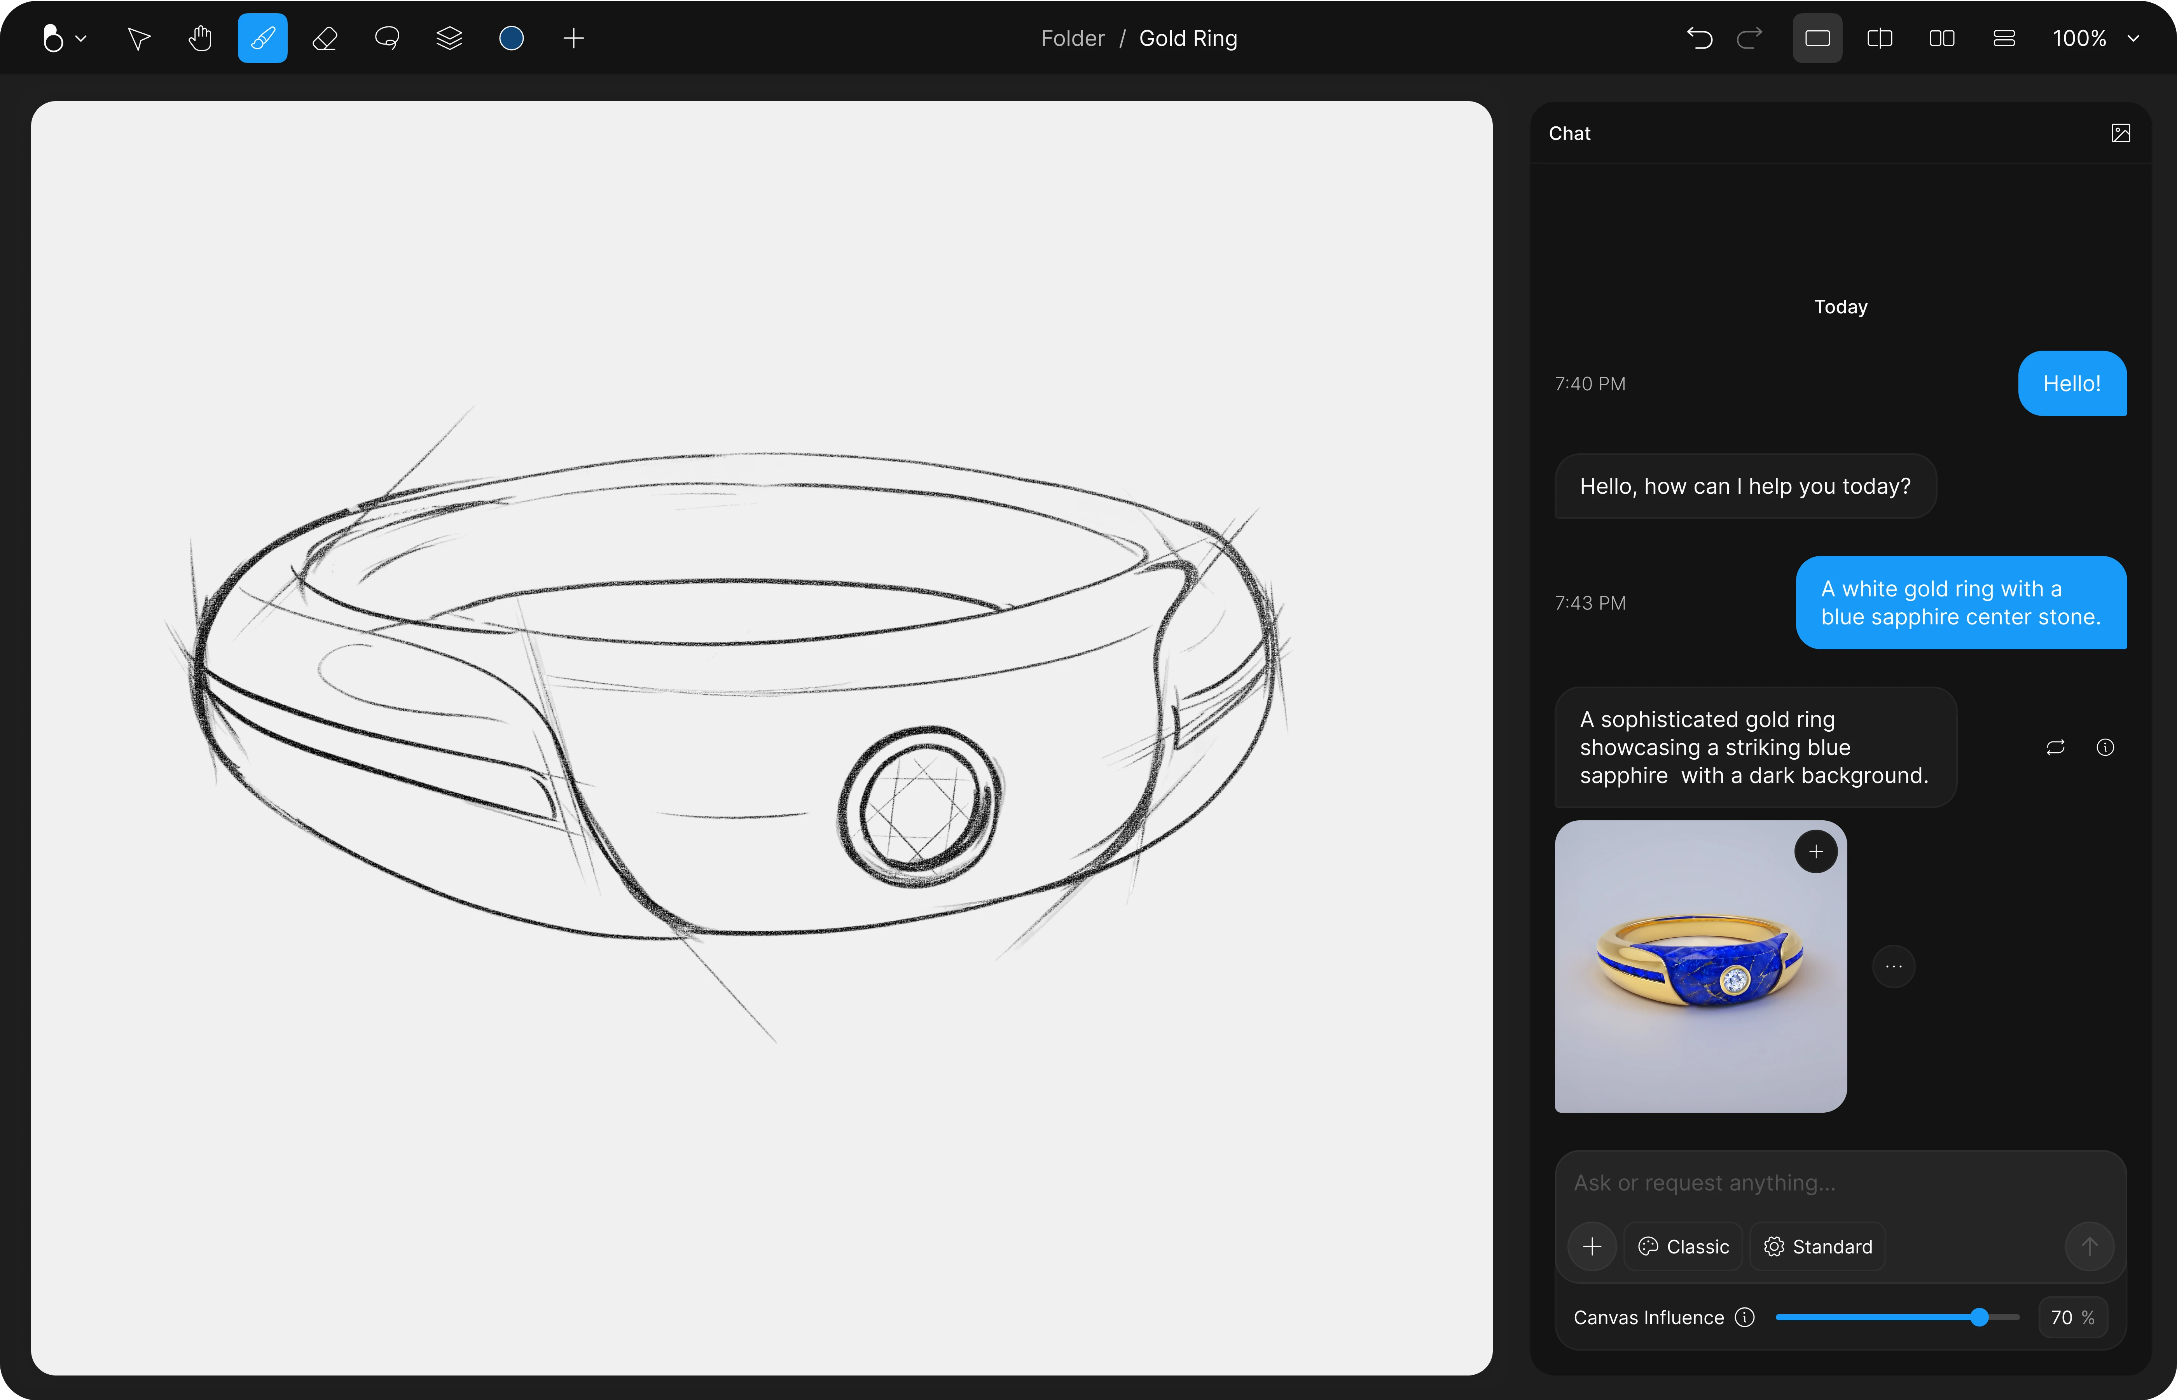Regenerate the gold ring response

(x=2055, y=747)
